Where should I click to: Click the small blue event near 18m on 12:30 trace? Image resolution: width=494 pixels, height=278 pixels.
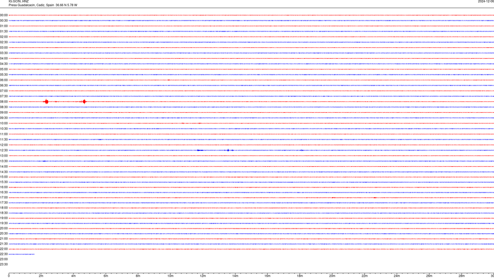click(x=302, y=150)
